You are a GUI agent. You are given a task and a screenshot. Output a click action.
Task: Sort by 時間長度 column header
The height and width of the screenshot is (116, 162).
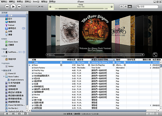[x=70, y=60]
